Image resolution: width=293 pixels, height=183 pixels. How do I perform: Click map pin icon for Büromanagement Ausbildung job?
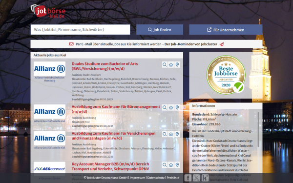(177, 107)
